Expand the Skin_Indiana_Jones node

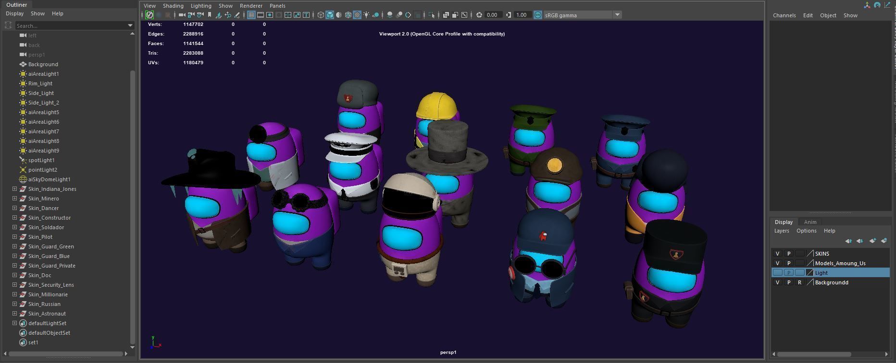(14, 189)
